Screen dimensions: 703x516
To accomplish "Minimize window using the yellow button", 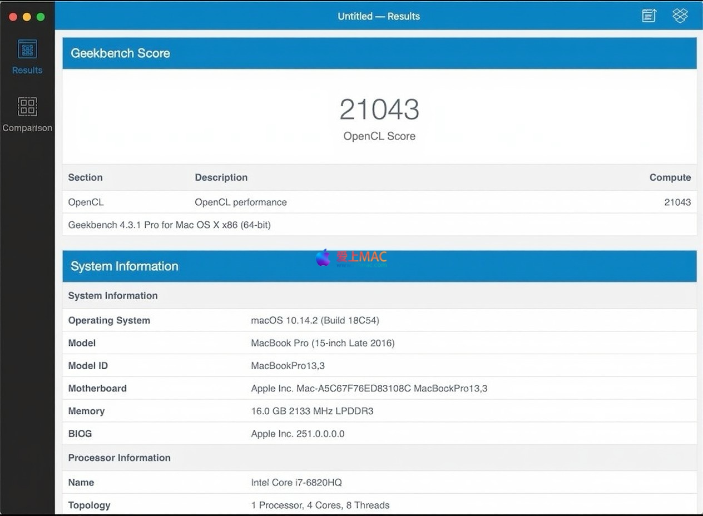I will point(27,17).
